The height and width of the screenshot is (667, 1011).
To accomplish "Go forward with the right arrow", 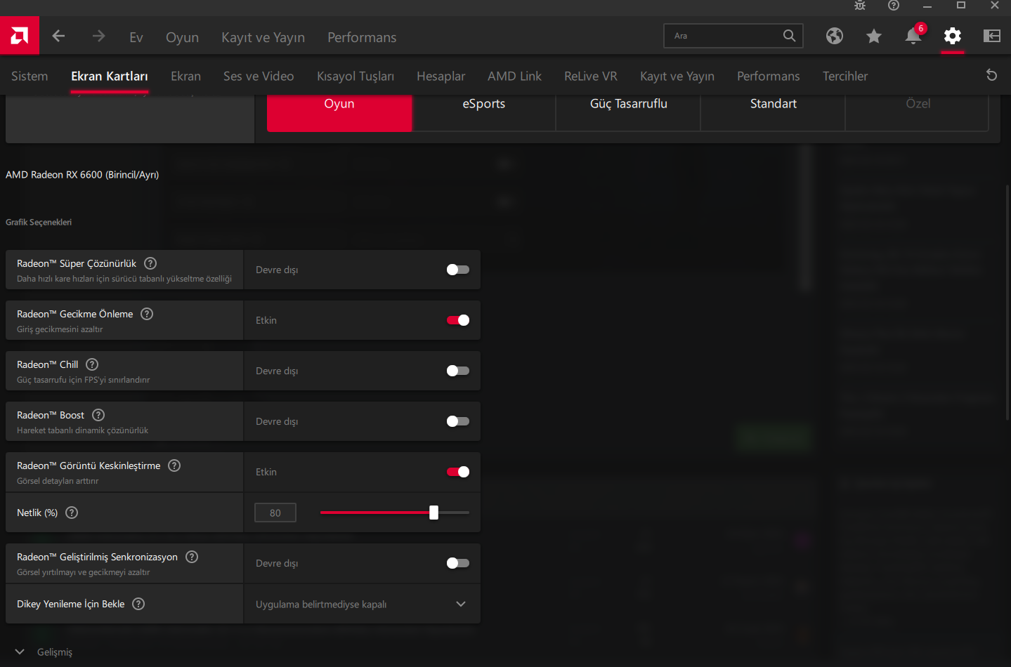I will click(x=98, y=36).
